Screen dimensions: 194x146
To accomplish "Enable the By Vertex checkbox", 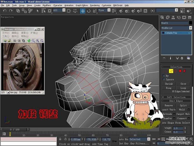I will (x=164, y=75).
